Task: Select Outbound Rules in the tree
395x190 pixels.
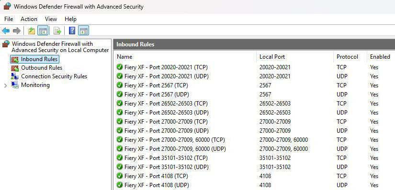Action: [42, 68]
